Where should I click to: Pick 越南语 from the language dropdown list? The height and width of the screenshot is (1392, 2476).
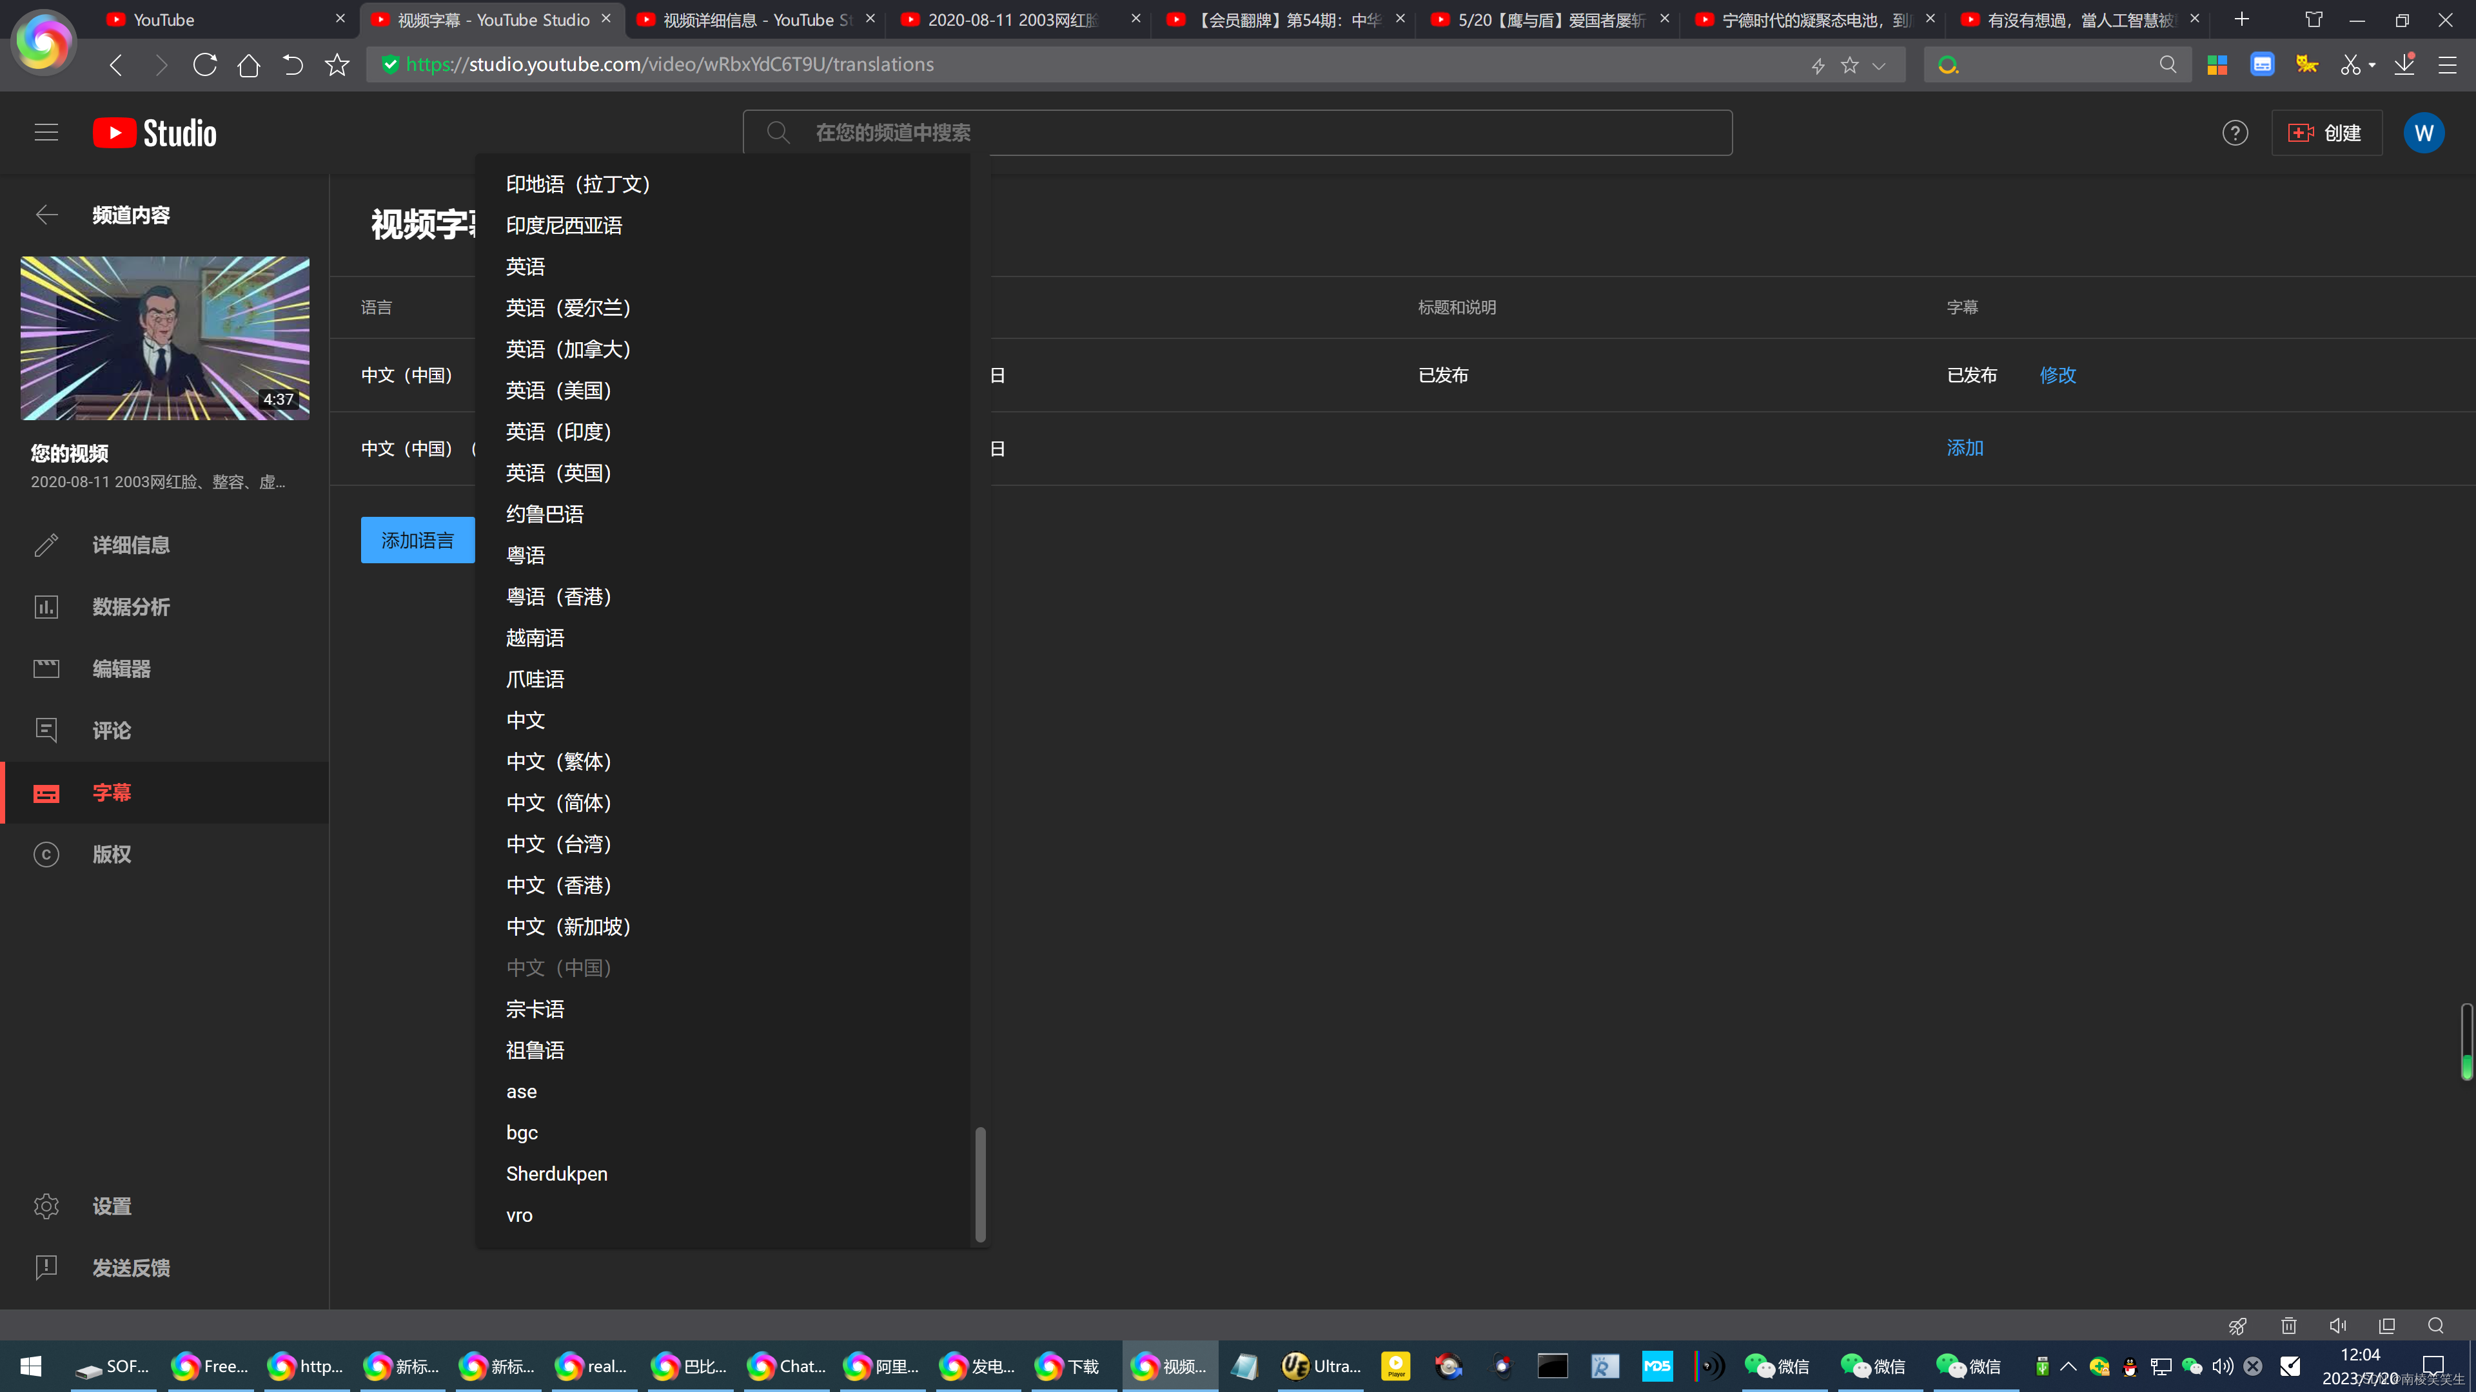tap(535, 638)
